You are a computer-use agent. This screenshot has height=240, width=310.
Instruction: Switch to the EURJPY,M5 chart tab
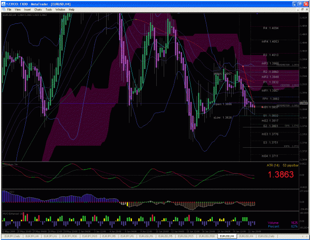(x=109, y=236)
